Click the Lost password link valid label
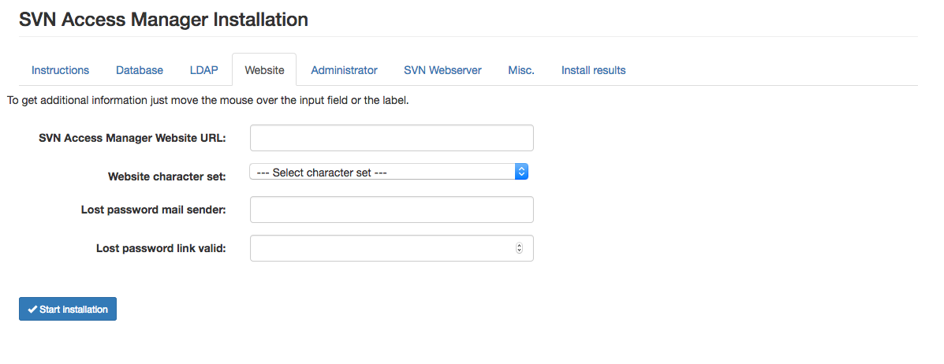The image size is (944, 364). [161, 248]
